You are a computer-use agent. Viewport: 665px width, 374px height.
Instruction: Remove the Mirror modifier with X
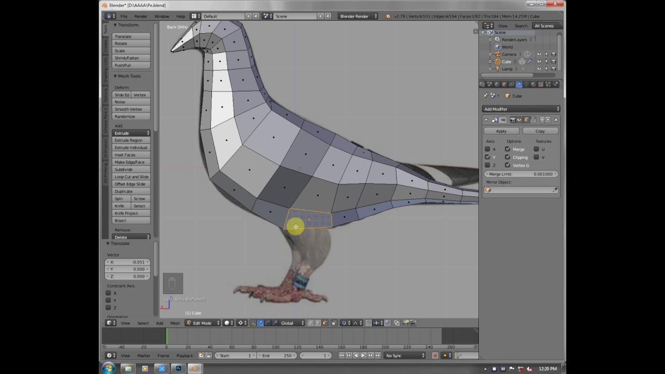(x=556, y=119)
